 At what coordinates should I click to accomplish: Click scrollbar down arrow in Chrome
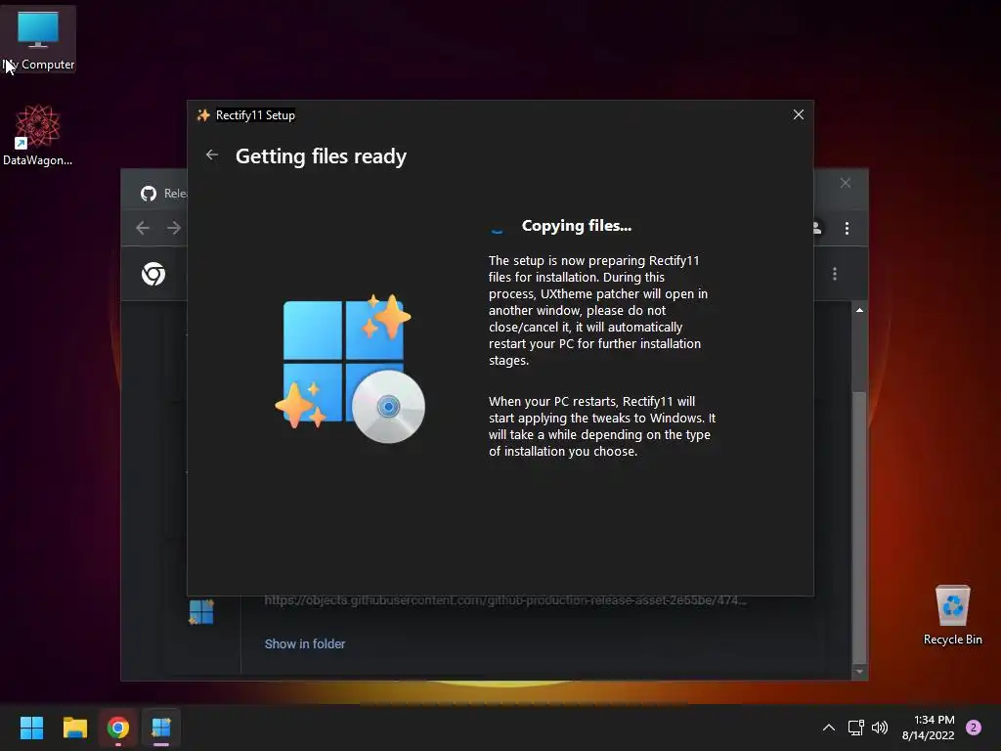pyautogui.click(x=859, y=672)
